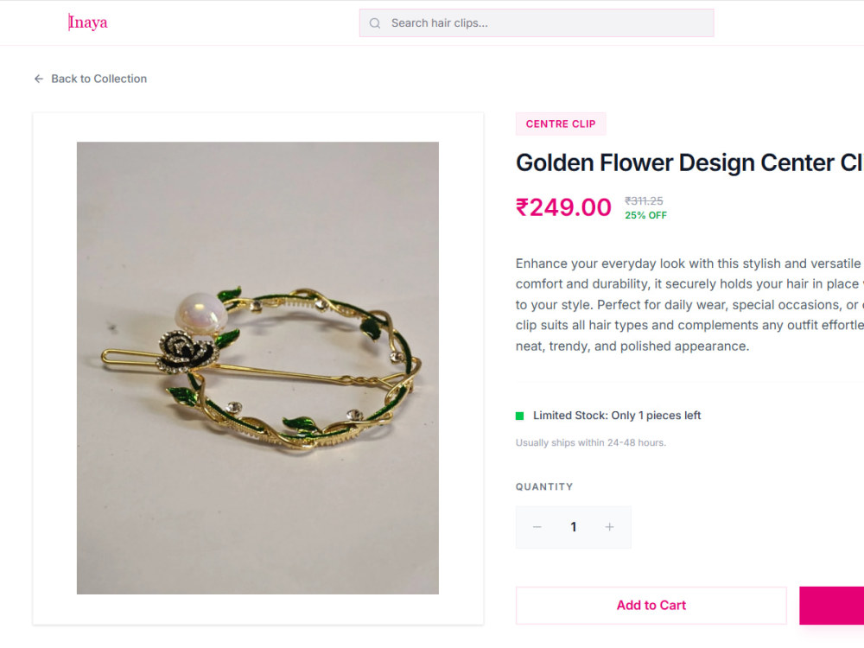Click the ₹249.00 sale price
This screenshot has width=864, height=648.
(x=563, y=207)
